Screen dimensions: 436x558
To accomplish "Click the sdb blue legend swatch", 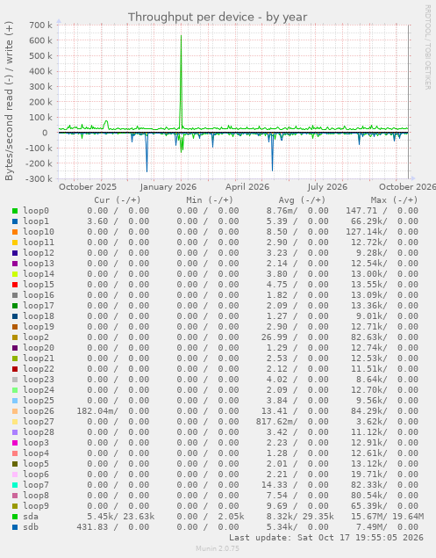I will 15,527.
